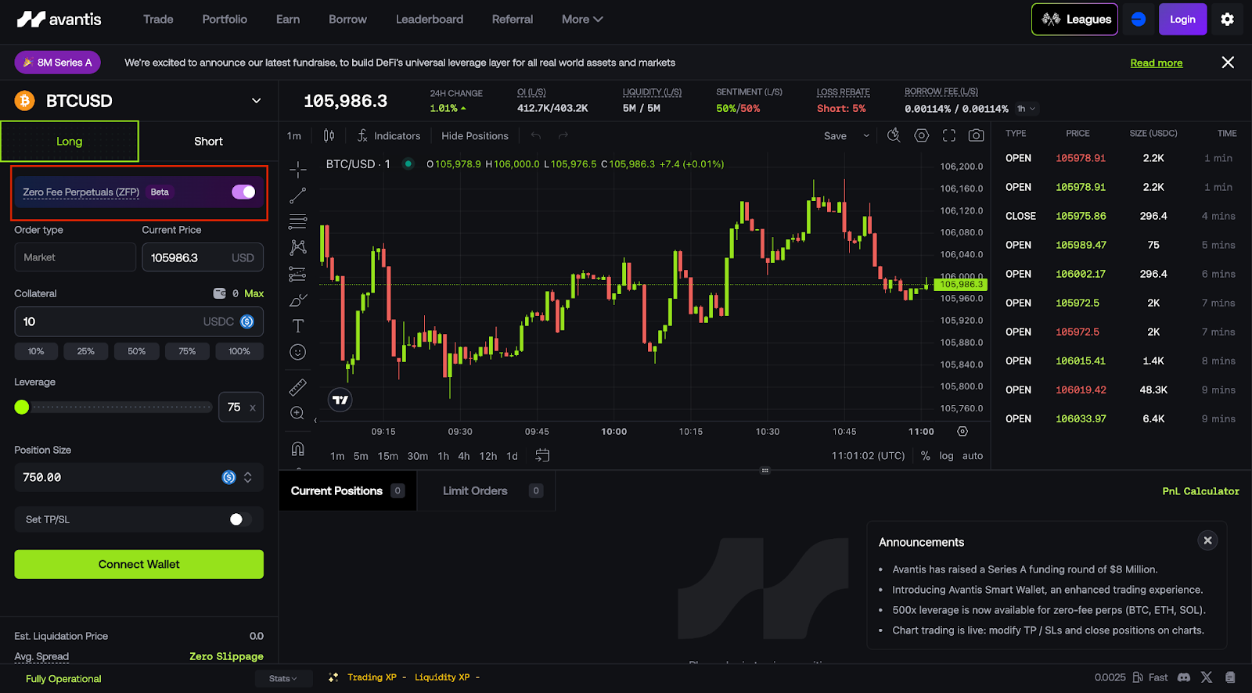Expand the Stats dropdown in the status bar
This screenshot has height=693, width=1252.
tap(283, 678)
